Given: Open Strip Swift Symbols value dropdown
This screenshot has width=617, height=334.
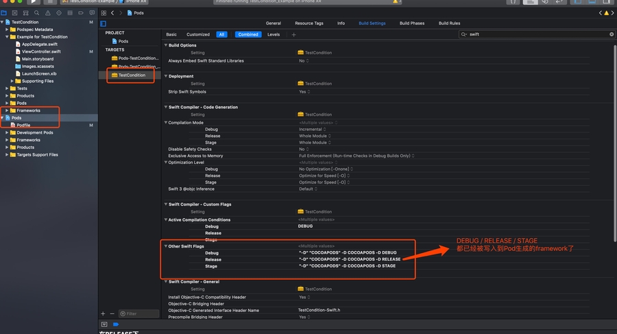Looking at the screenshot, I should pos(304,92).
